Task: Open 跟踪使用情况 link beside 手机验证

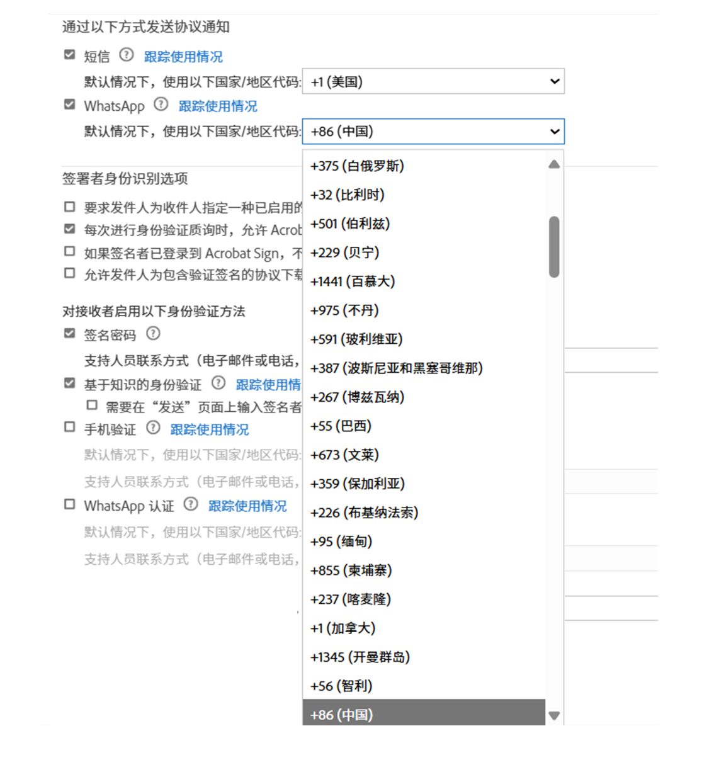Action: click(210, 429)
